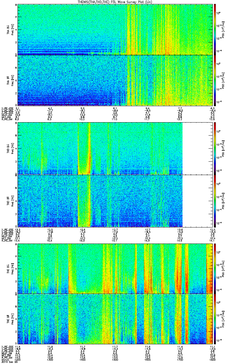Click the THE B-parallel color bar
227x364 pixels.
pos(215,319)
